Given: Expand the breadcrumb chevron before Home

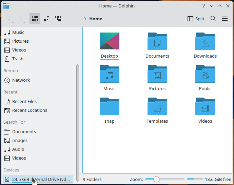Looking at the screenshot, I should (x=85, y=19).
